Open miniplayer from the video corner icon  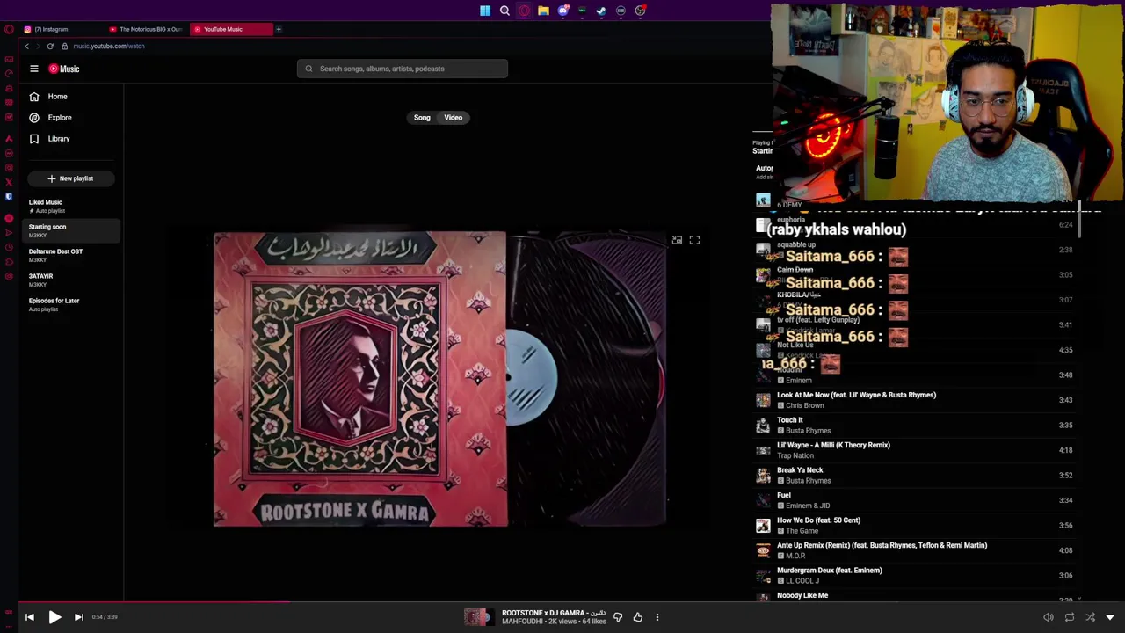tap(677, 240)
